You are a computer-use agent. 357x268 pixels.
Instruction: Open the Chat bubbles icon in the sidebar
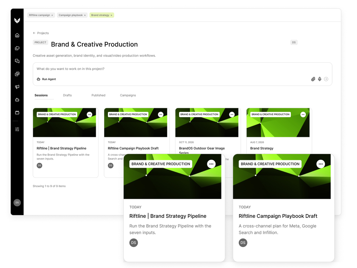click(x=17, y=61)
